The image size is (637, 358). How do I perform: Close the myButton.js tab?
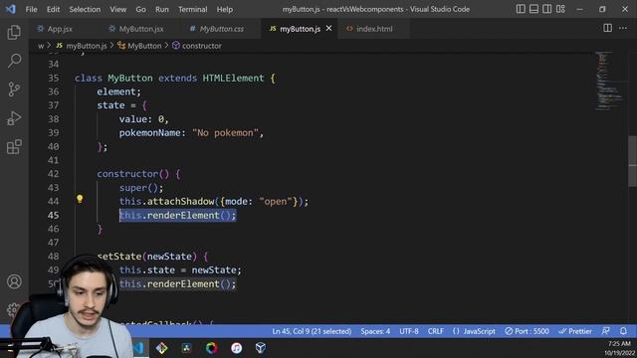(x=328, y=28)
